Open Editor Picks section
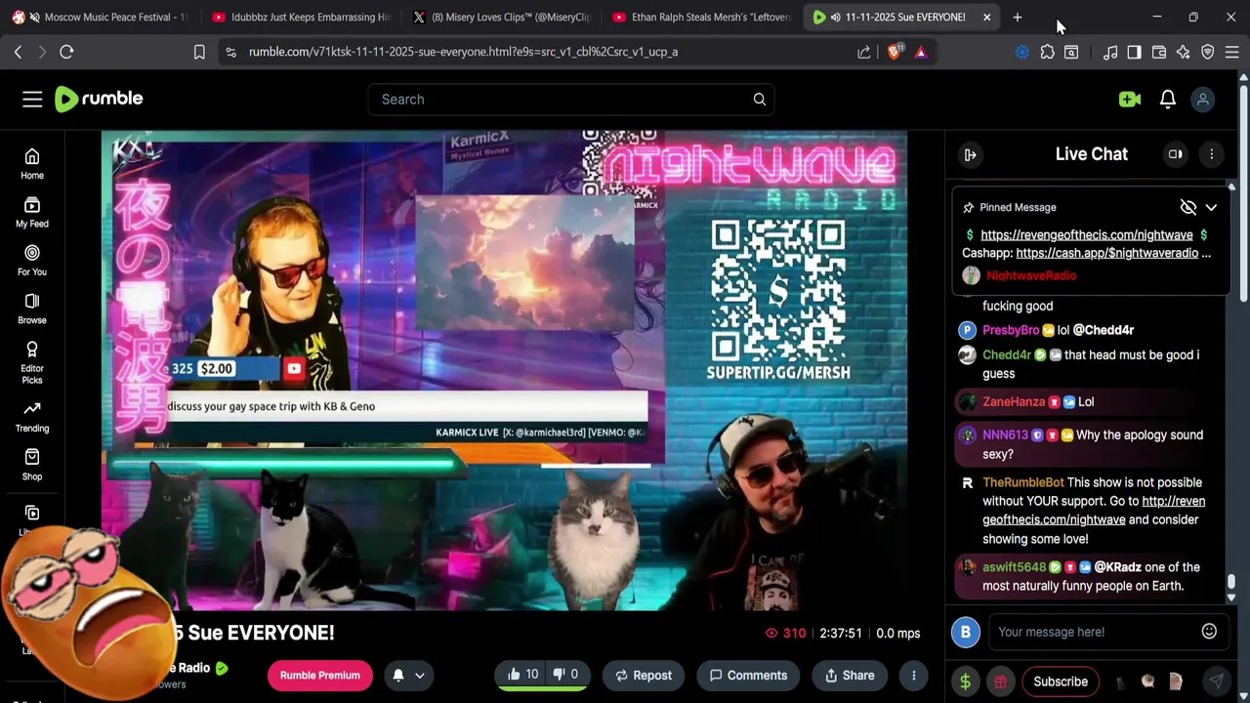Image resolution: width=1250 pixels, height=703 pixels. [x=32, y=362]
